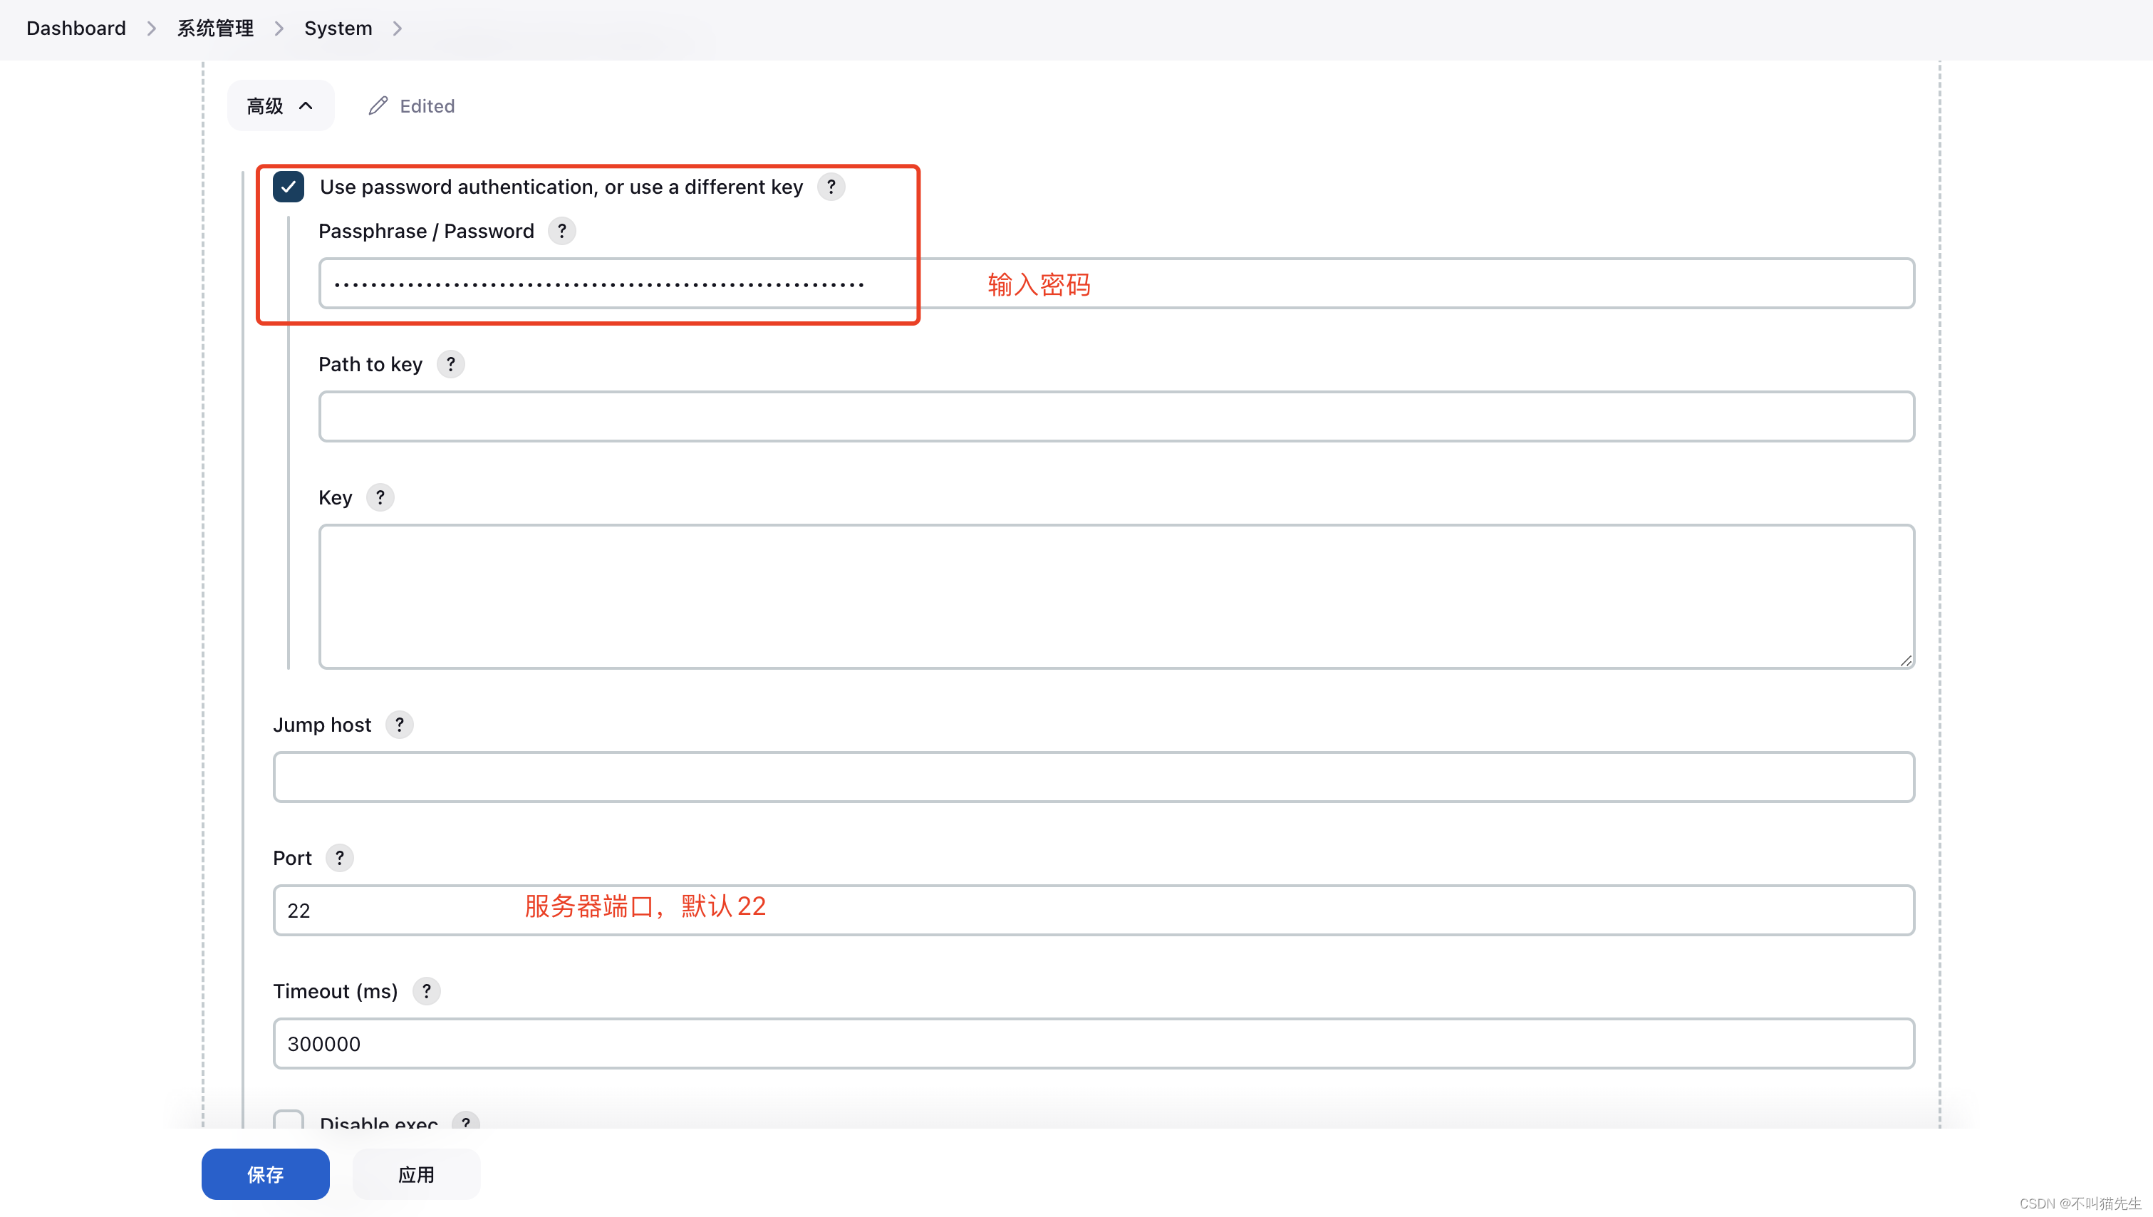Click the password field help icon
Viewport: 2153px width, 1217px height.
tap(561, 231)
